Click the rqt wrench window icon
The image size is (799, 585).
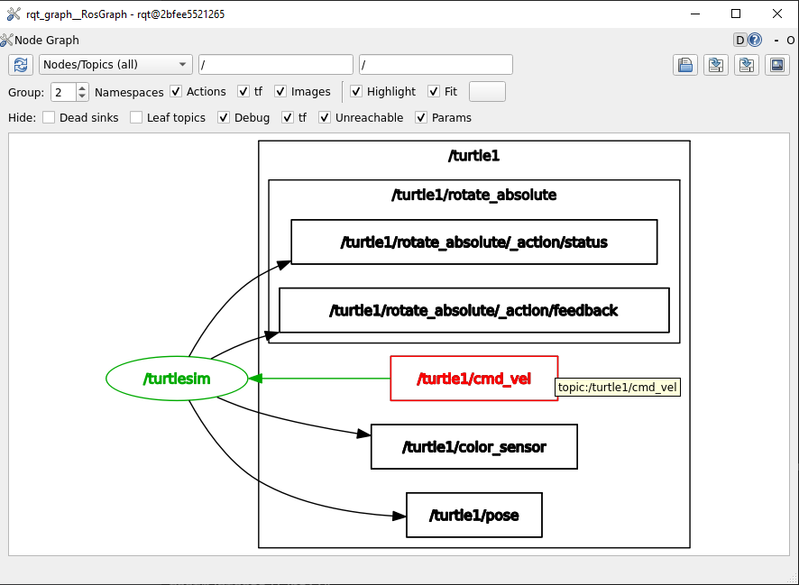tap(14, 14)
